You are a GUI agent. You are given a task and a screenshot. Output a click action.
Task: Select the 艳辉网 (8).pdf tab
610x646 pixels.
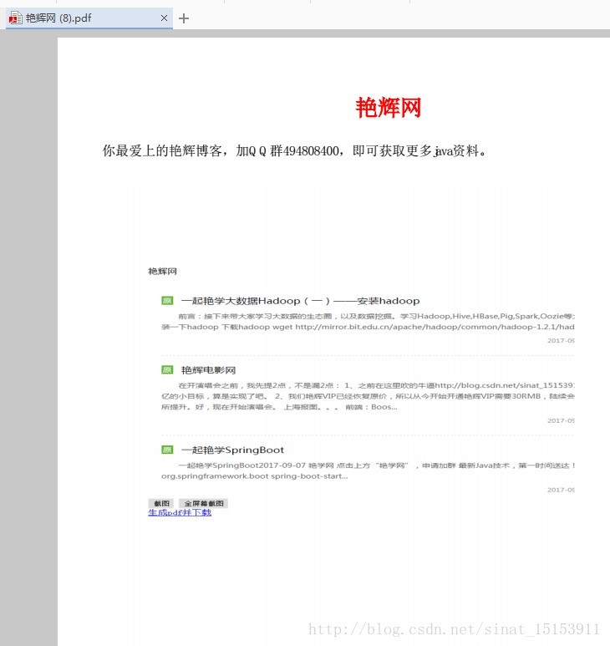pos(89,18)
